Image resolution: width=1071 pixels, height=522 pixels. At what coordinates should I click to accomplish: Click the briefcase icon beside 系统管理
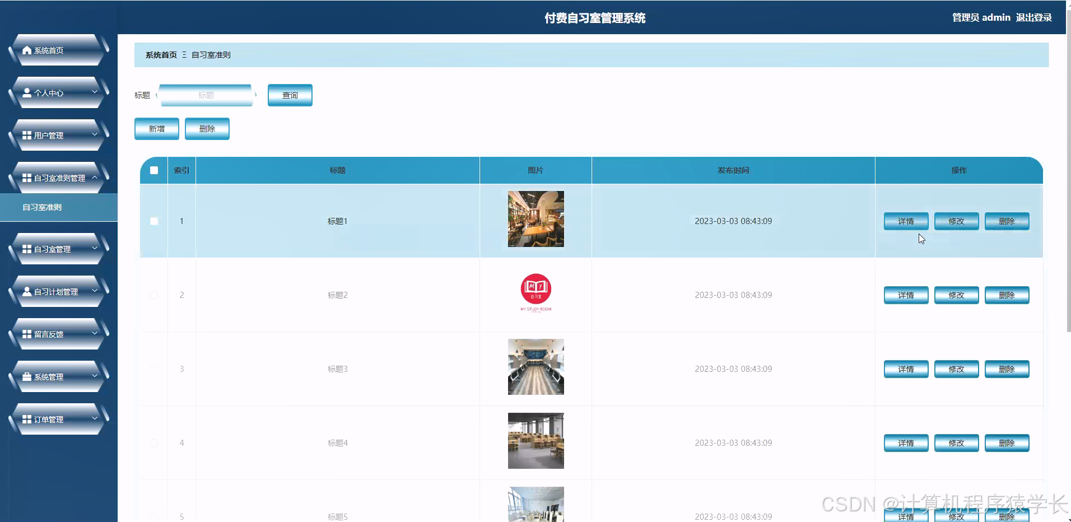pos(27,377)
